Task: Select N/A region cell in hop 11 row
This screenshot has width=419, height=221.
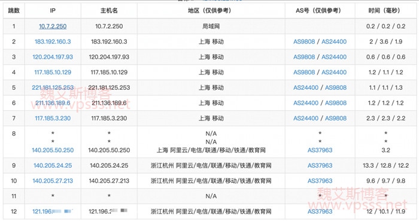Action: (211, 196)
